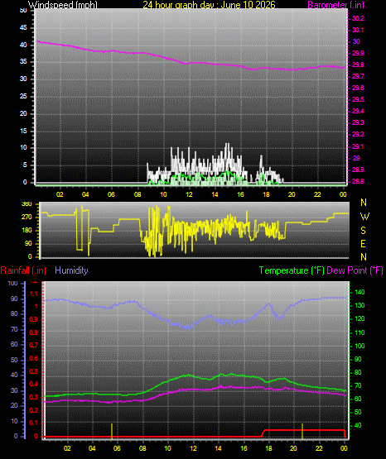The width and height of the screenshot is (386, 459).
Task: Click the "29.2" barometer axis value
Action: 358,134
